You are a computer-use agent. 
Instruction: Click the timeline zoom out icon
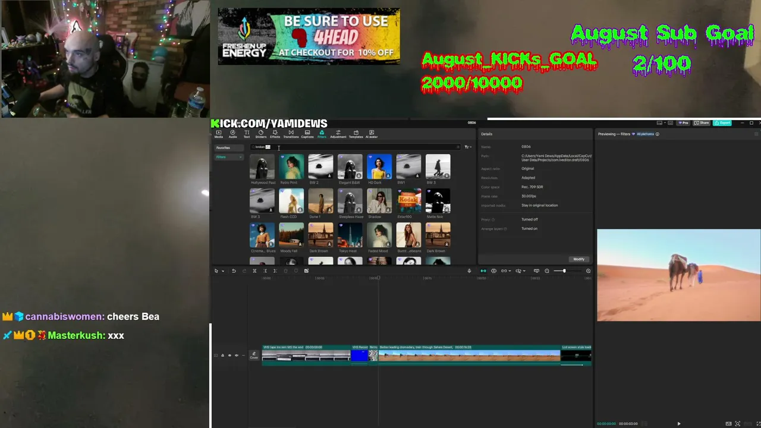coord(547,271)
